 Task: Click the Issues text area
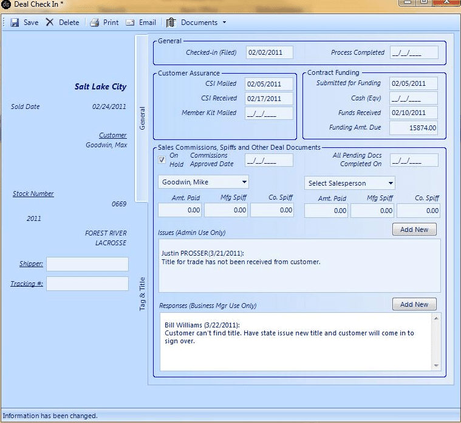click(299, 265)
